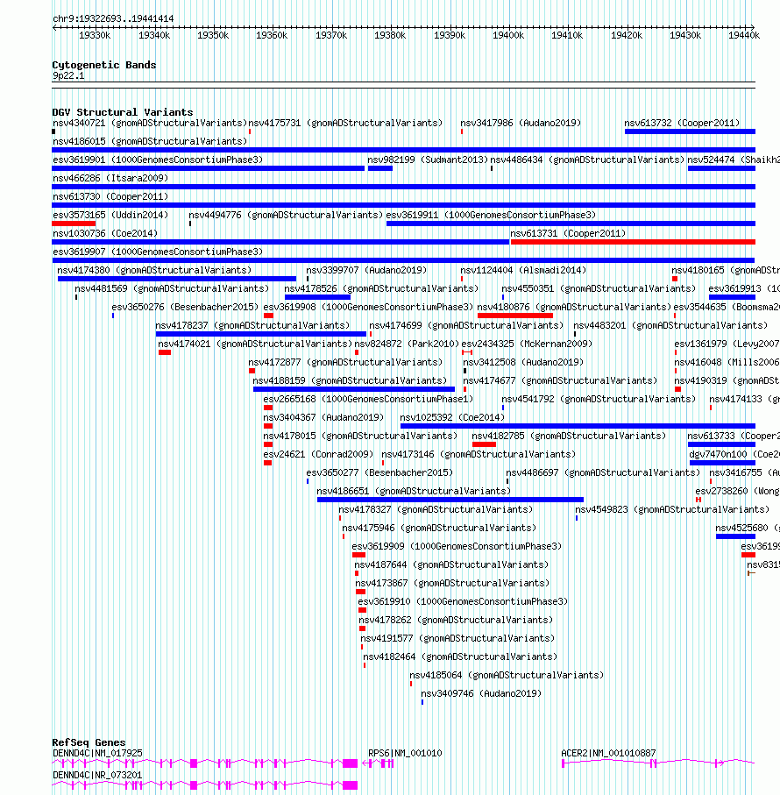Image resolution: width=780 pixels, height=795 pixels.
Task: Open esv3619907 (1000GenomesConsortiumPhase3) label
Action: tap(158, 252)
